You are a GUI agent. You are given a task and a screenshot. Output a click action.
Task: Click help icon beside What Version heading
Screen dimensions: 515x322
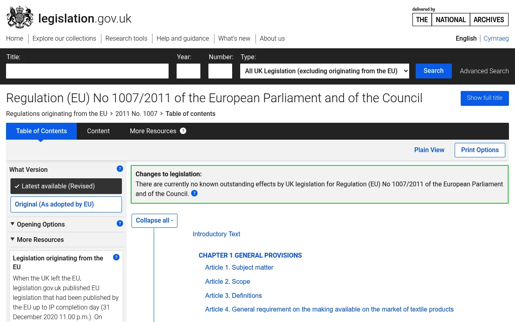(x=119, y=169)
